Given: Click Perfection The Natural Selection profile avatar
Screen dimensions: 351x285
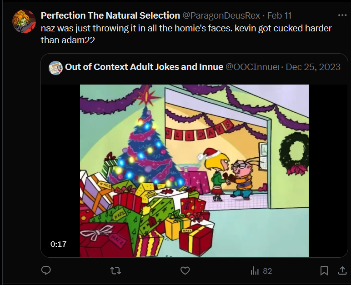Looking at the screenshot, I should (23, 21).
